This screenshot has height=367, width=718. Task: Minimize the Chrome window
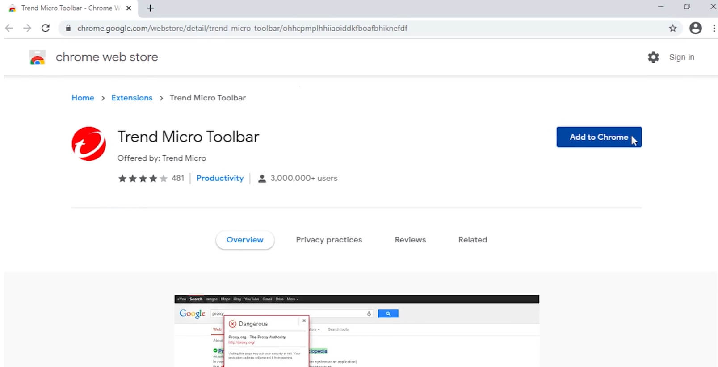[x=661, y=7]
